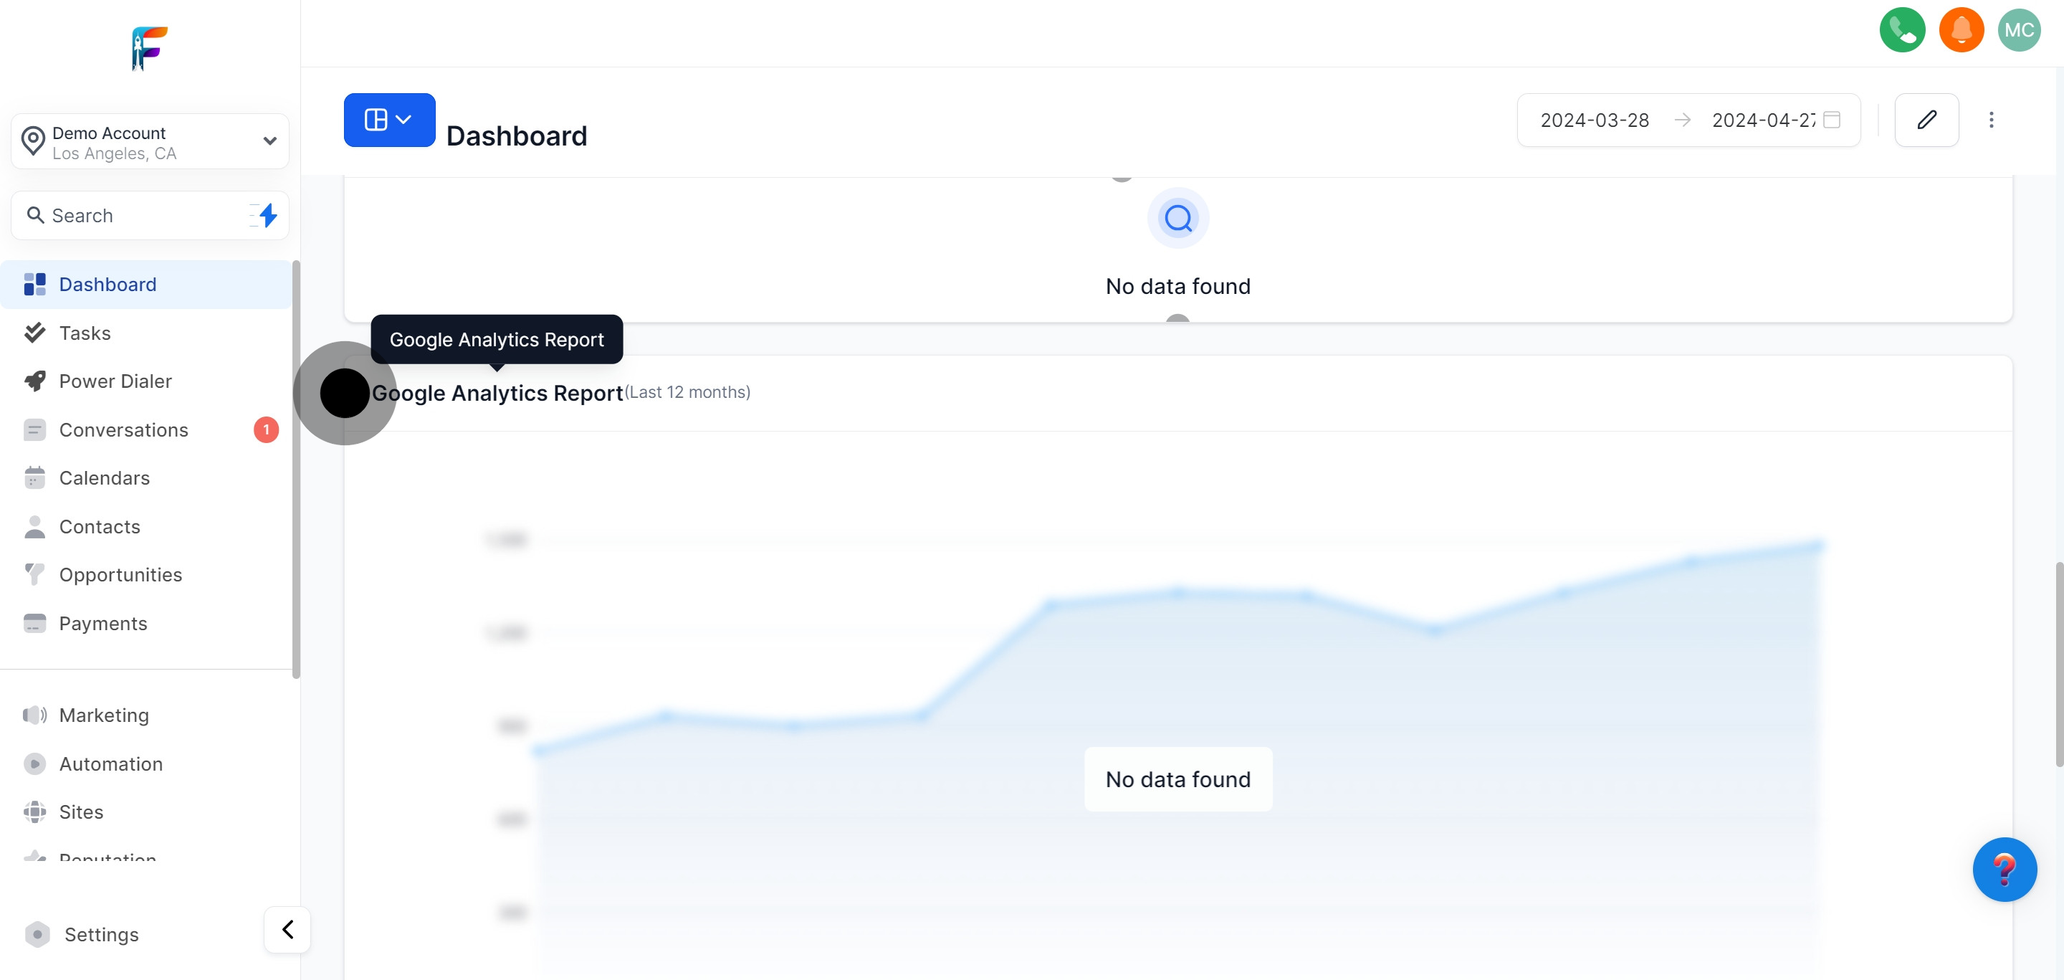The height and width of the screenshot is (980, 2064).
Task: Open the Power Dialer section
Action: (x=115, y=381)
